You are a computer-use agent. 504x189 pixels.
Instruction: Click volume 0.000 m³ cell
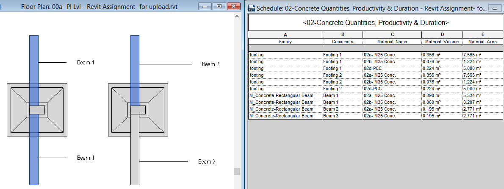tap(442, 102)
